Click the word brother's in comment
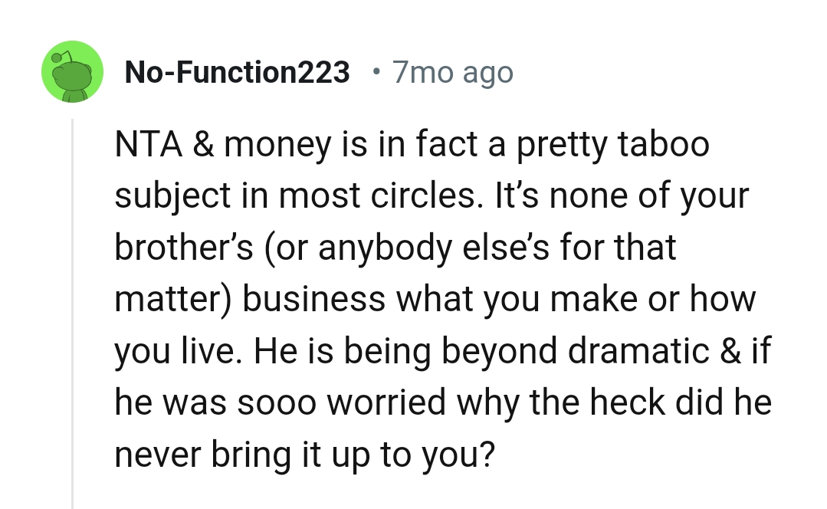827x509 pixels. point(182,248)
